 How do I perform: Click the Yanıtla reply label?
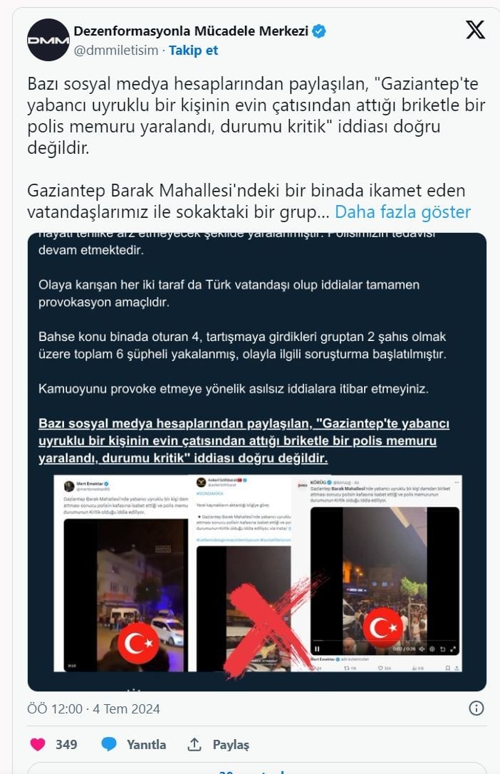146,744
